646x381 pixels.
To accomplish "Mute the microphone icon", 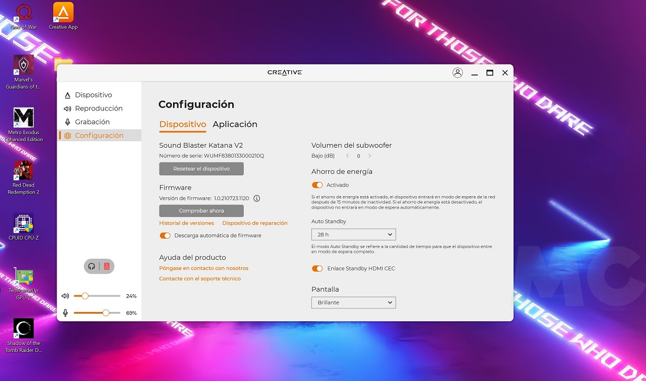I will pos(66,313).
